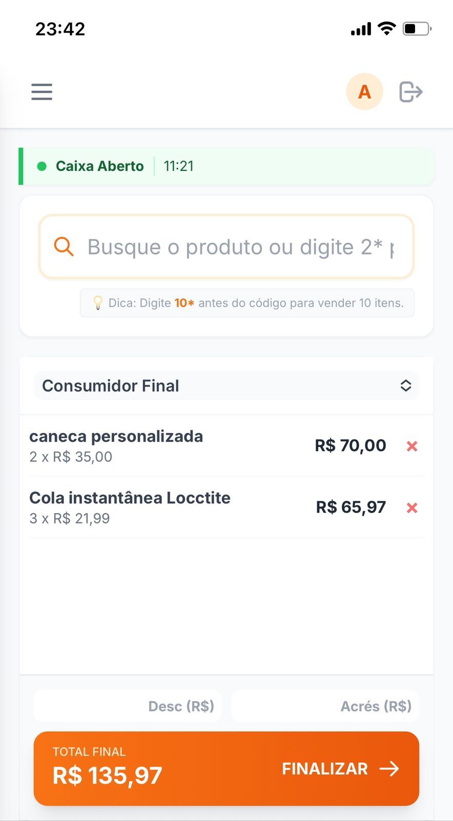
Task: Tap the battery indicator icon
Action: [417, 29]
